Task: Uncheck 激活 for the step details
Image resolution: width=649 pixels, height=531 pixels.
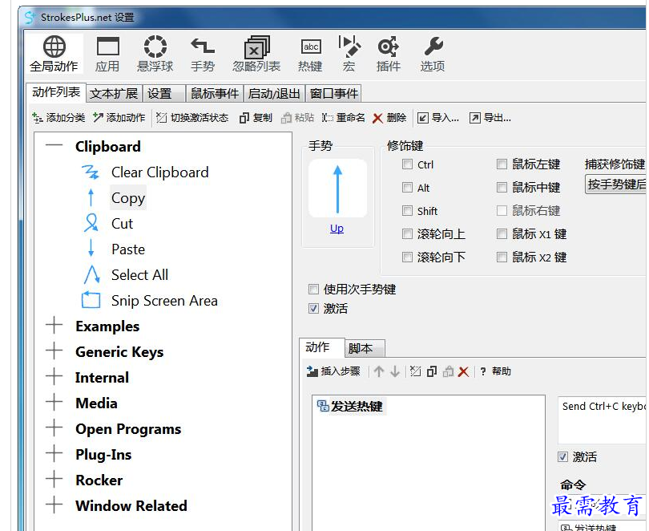Action: click(563, 457)
